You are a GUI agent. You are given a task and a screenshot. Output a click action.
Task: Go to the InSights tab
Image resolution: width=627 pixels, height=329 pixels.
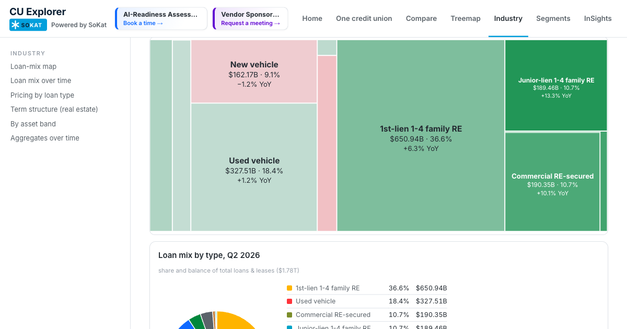[x=598, y=18]
